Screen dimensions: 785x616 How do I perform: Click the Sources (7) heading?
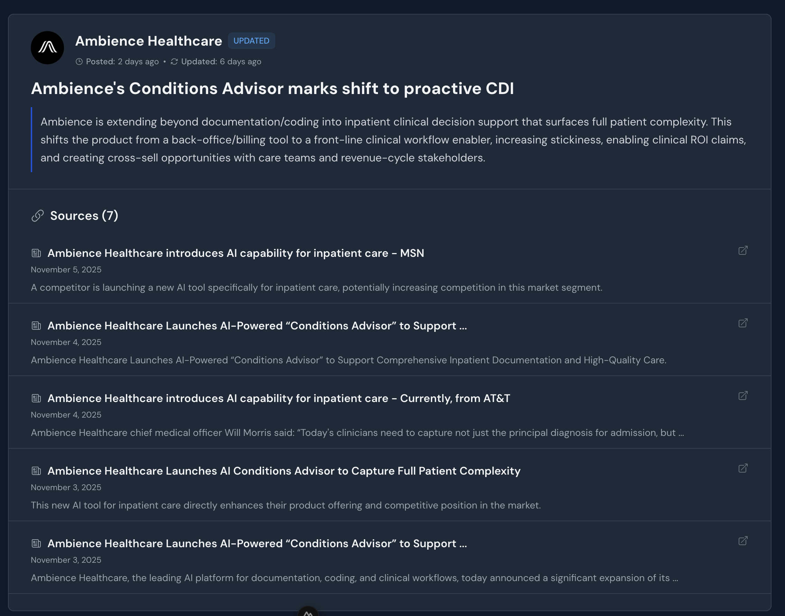tap(84, 216)
